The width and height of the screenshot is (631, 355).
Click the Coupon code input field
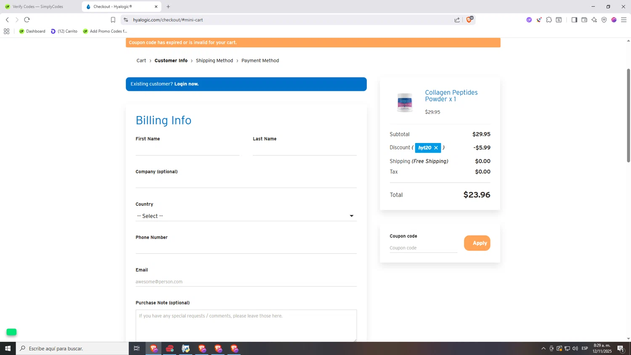(423, 248)
